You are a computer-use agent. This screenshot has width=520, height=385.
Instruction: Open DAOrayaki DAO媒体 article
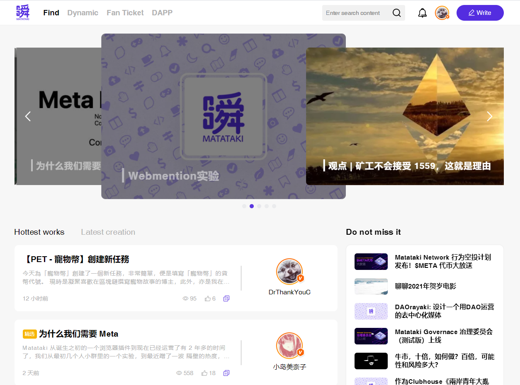coord(445,311)
